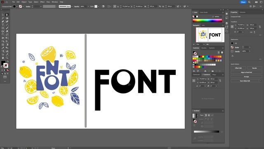Open stroke weight dropdown in control bar

click(40, 7)
